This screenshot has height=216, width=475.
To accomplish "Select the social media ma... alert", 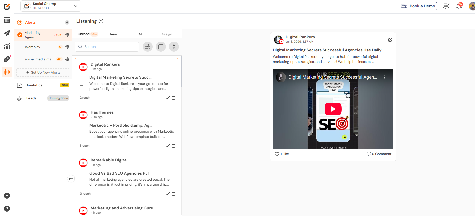I will (x=39, y=59).
